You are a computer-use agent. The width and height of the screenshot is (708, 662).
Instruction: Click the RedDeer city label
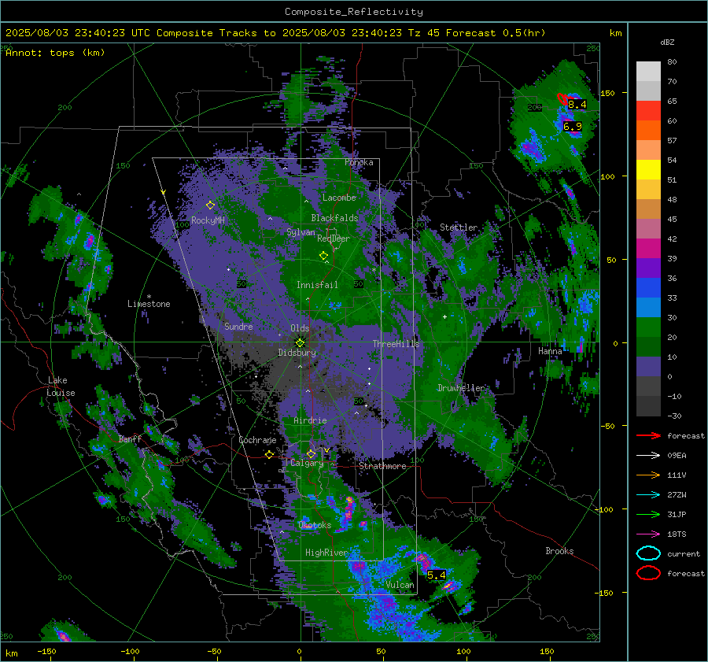(334, 239)
